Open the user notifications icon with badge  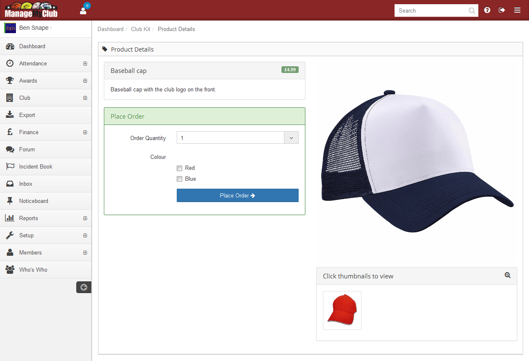(83, 10)
